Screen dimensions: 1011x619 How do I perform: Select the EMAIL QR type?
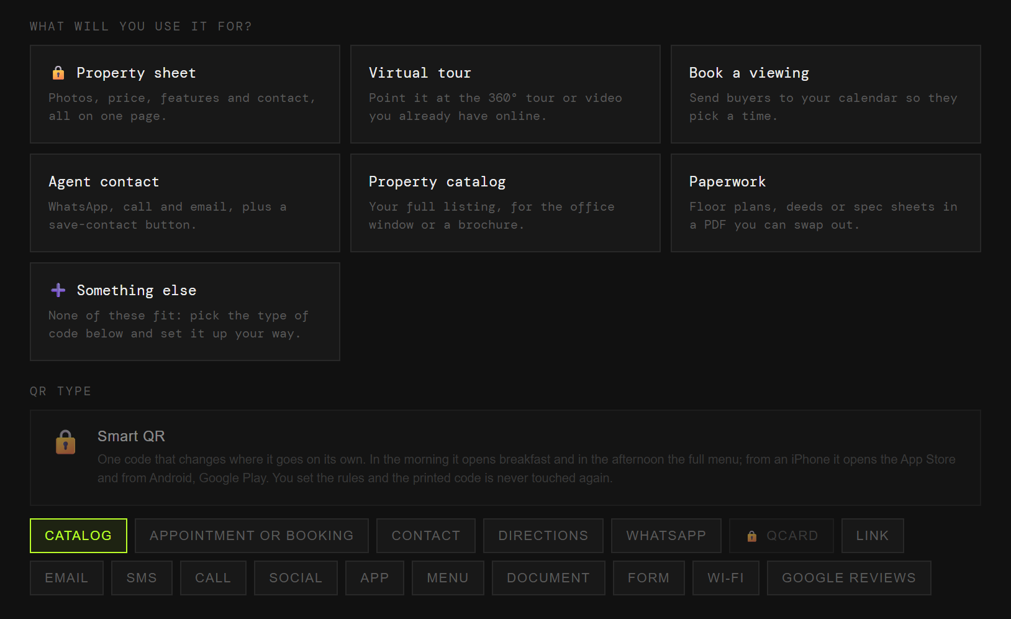click(66, 578)
